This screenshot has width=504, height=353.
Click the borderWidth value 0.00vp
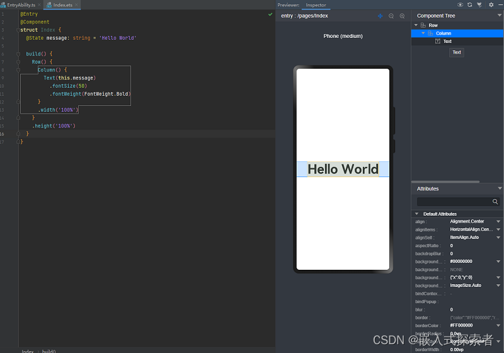[456, 349]
